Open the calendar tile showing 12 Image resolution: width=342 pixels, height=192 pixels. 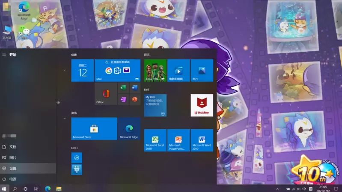click(83, 70)
